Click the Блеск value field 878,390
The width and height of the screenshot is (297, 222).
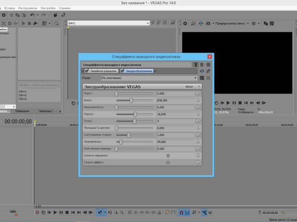[x=176, y=100]
